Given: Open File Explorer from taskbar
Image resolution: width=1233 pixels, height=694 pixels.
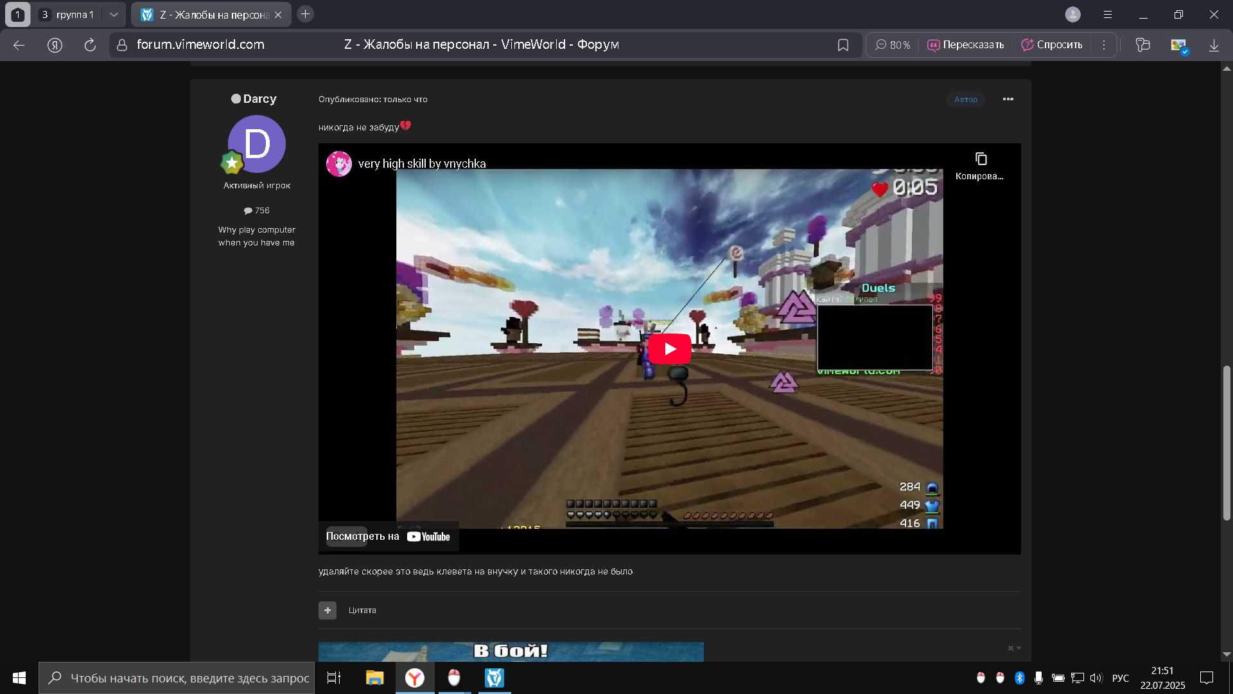Looking at the screenshot, I should click(374, 678).
